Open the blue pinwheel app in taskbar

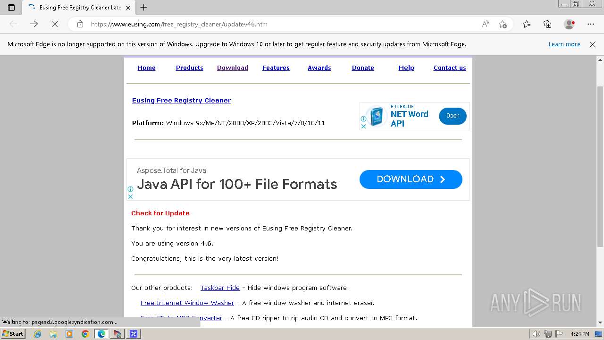tap(133, 334)
